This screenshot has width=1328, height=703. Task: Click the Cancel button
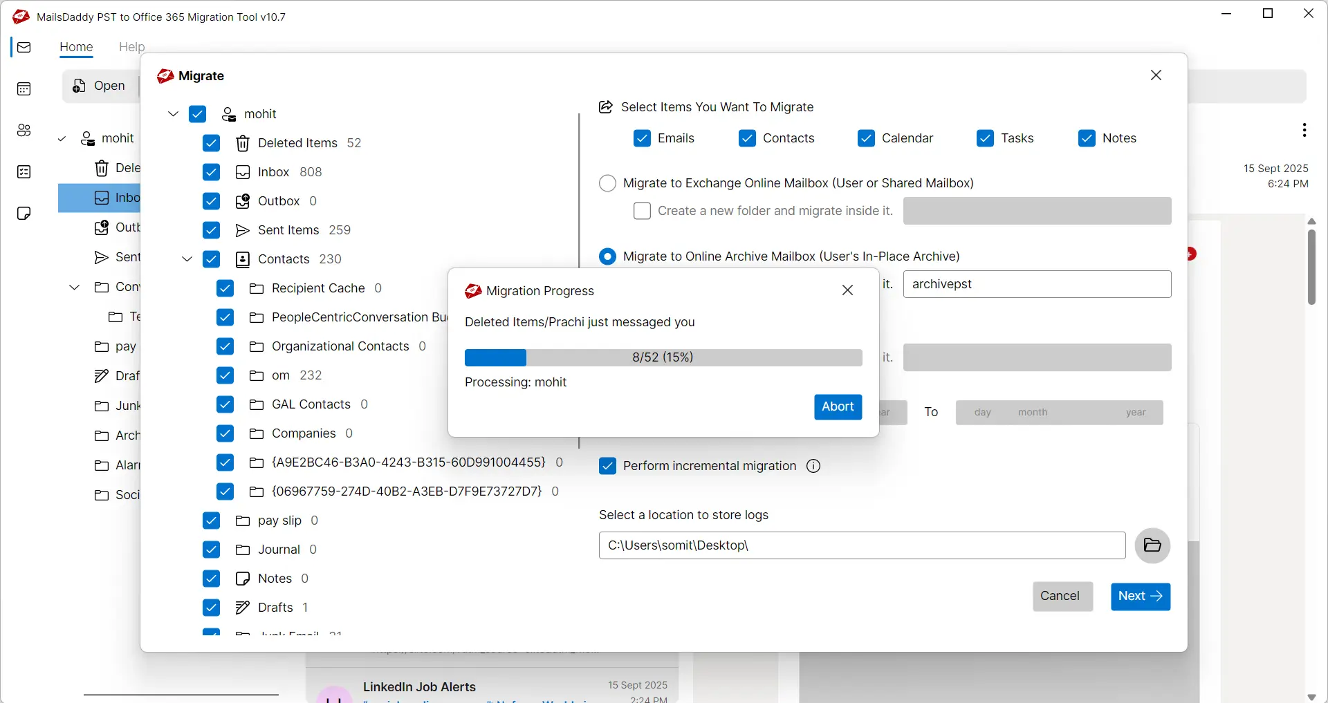[x=1062, y=597]
